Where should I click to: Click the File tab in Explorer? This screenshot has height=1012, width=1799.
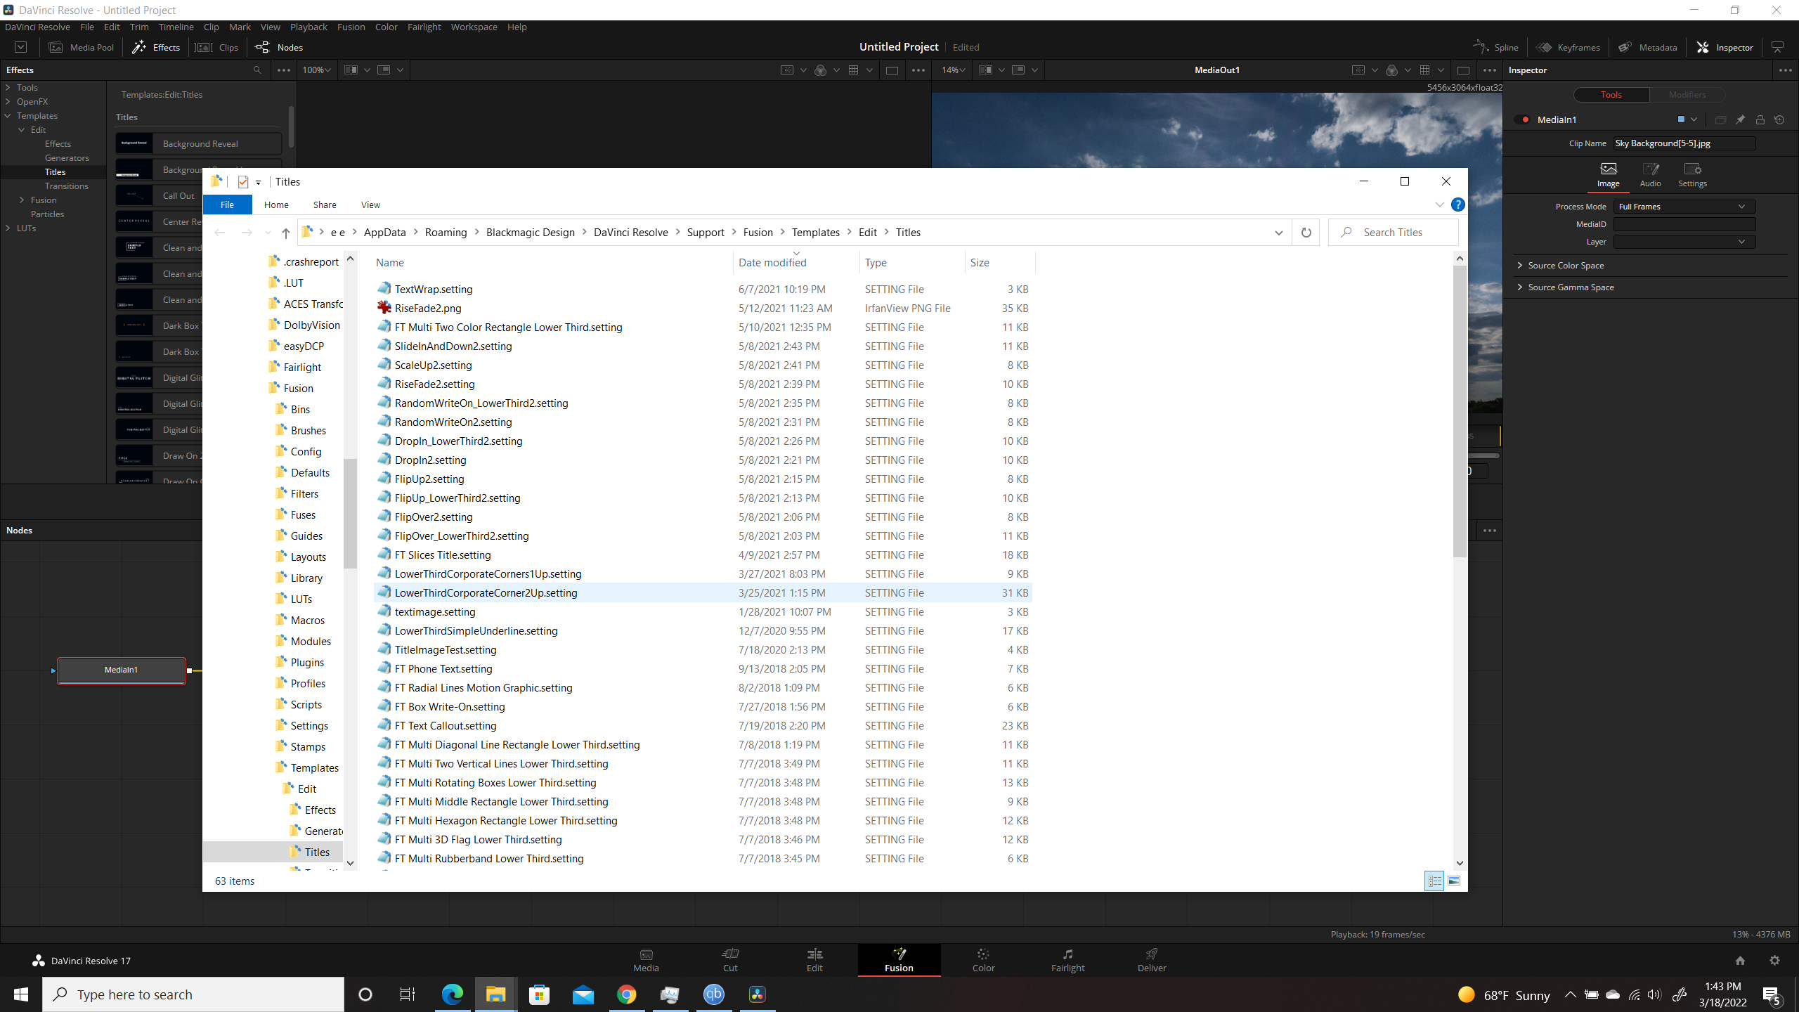227,205
